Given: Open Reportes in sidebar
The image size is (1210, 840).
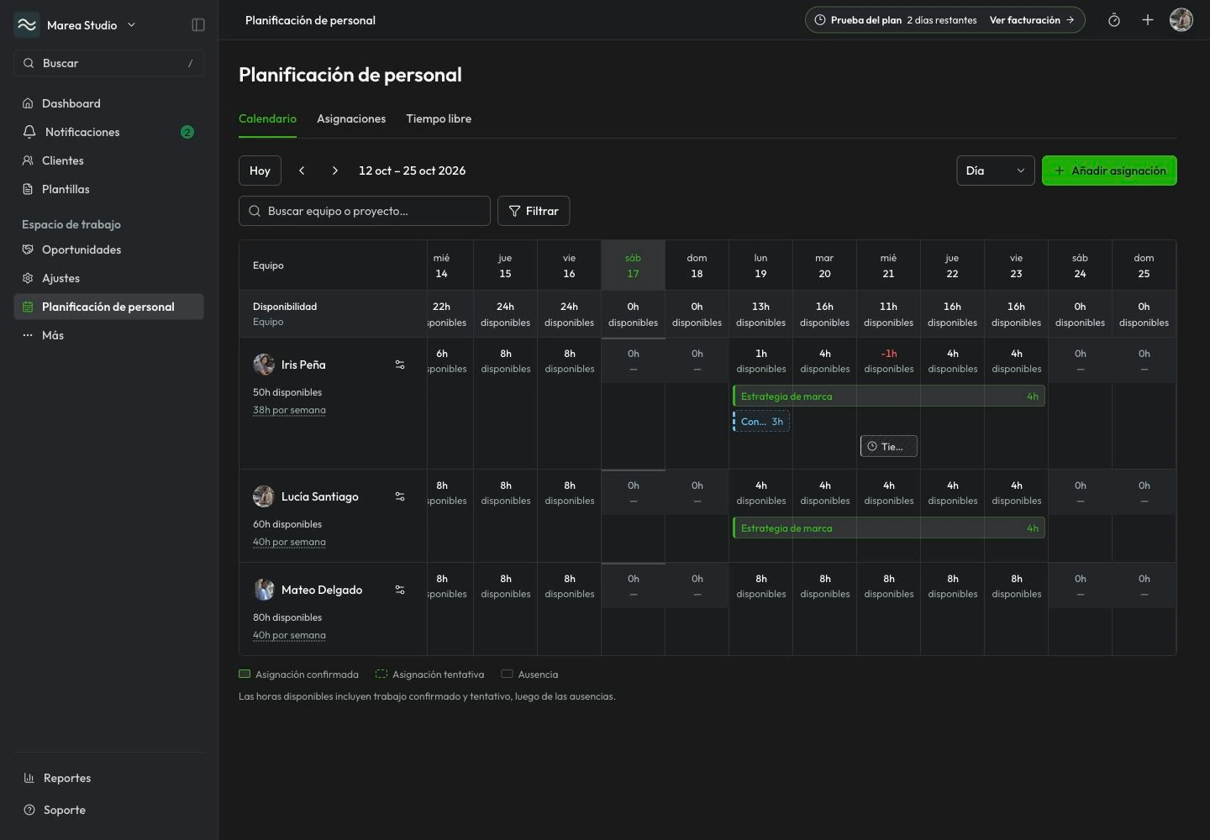Looking at the screenshot, I should coord(108,778).
